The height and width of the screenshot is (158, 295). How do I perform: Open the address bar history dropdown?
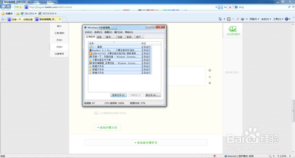(216, 7)
